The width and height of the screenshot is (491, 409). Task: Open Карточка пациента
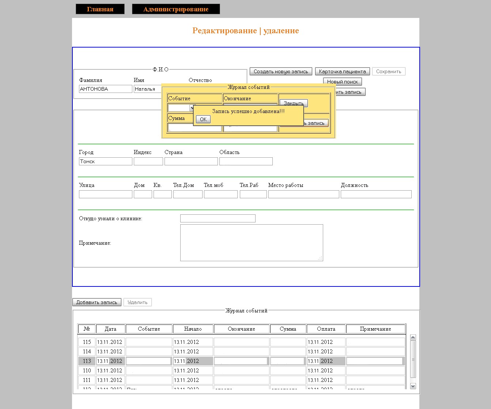(343, 71)
